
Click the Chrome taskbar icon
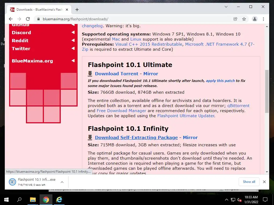(46, 200)
